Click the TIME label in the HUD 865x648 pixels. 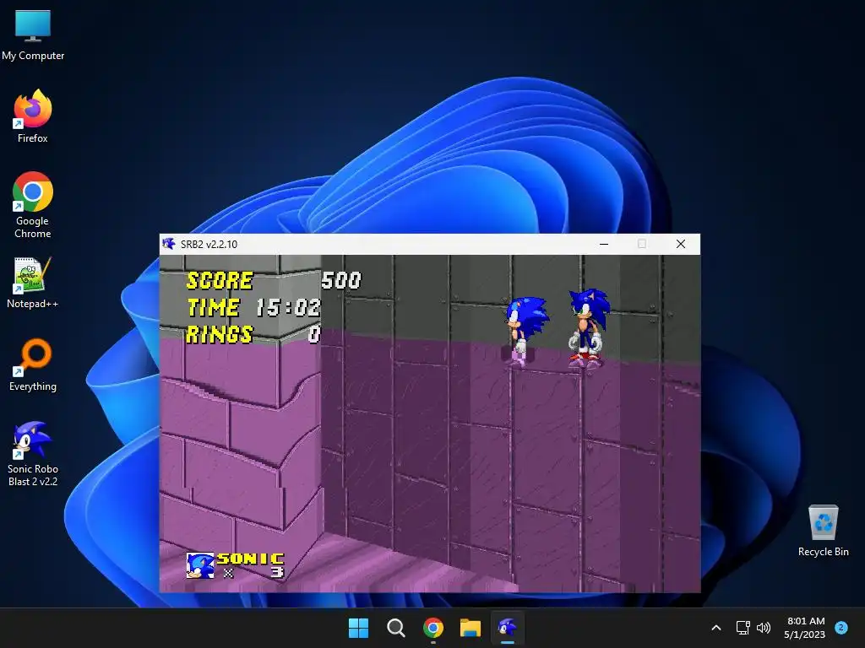click(x=214, y=307)
